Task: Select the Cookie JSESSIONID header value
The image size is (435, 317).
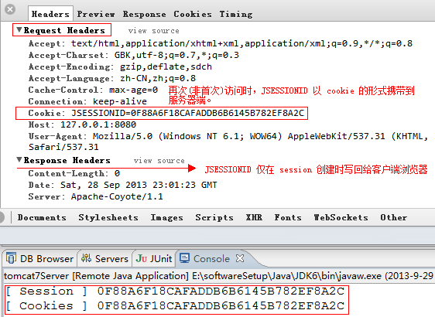Action: (x=188, y=113)
